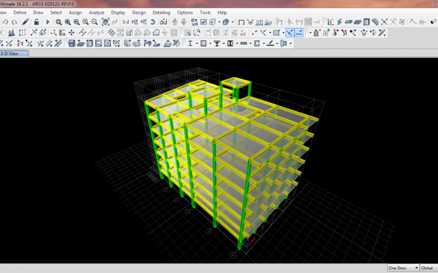
Task: Click the grid magnifier icon
Action: tap(188, 33)
